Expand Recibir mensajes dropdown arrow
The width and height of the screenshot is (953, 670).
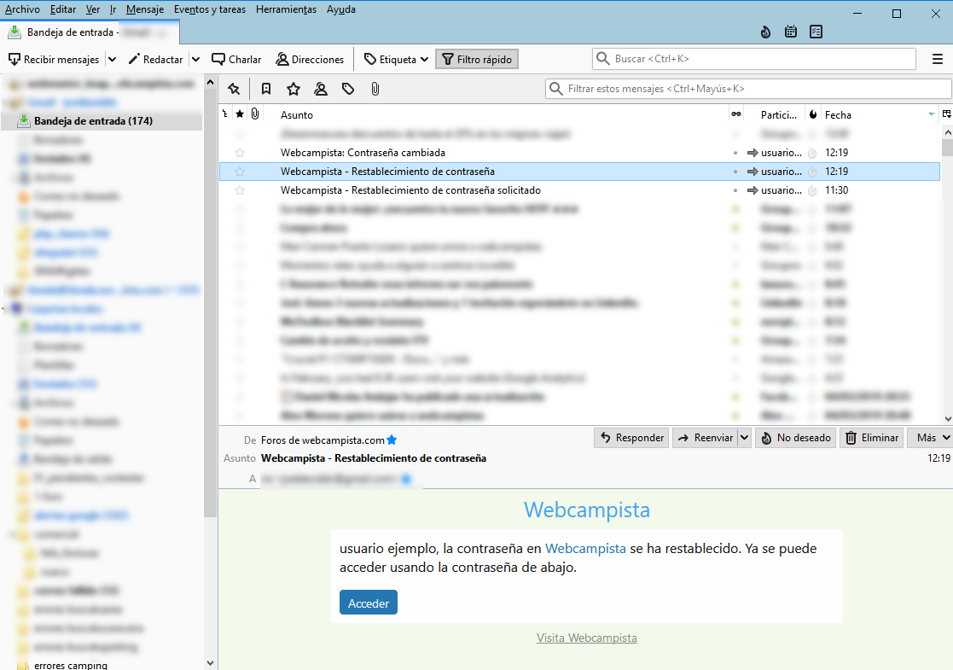[x=112, y=60]
